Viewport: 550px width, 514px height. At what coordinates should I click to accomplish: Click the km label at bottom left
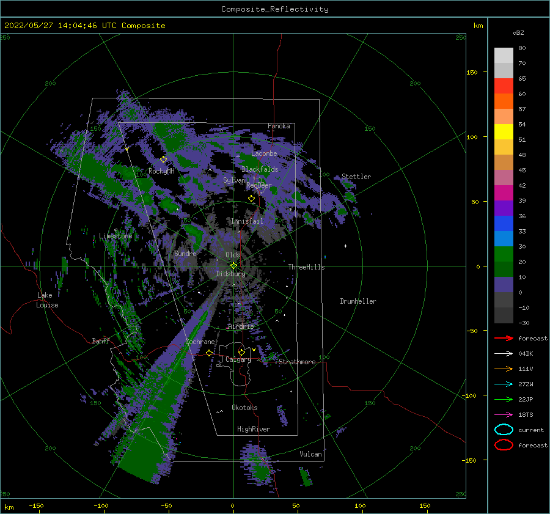point(9,507)
